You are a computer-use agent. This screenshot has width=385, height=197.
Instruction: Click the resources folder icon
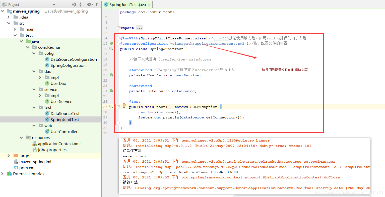click(28, 138)
